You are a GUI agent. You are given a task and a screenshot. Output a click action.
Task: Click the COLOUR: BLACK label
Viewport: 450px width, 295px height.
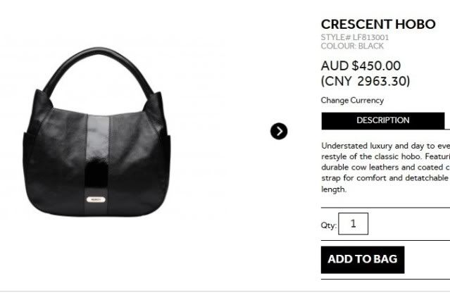[352, 46]
